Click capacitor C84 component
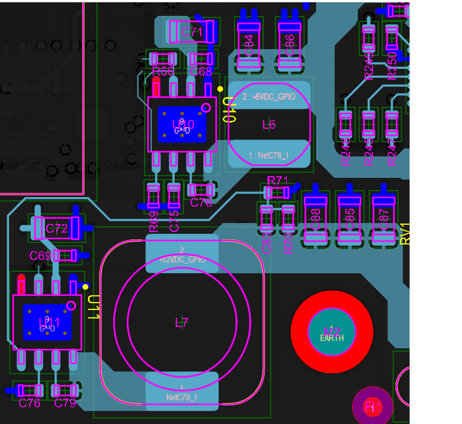Viewport: 462px width, 424px height. (248, 46)
